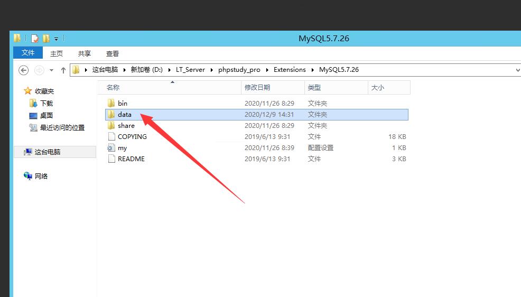Click LT_Server in the address breadcrumb

pos(190,70)
